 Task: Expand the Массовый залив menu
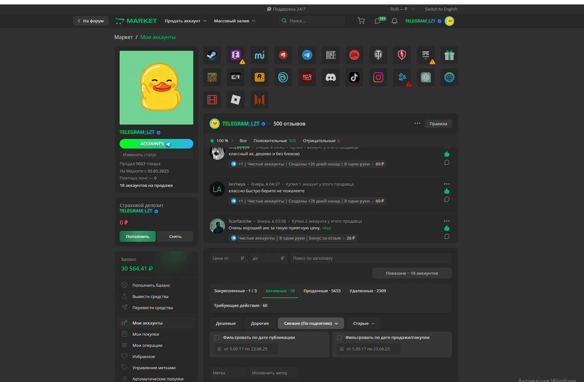tap(234, 21)
